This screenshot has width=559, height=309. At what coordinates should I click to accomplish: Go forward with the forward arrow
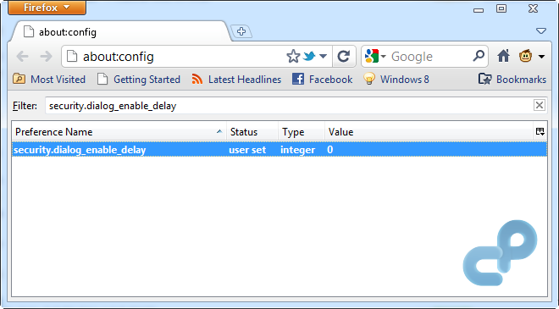coord(46,57)
